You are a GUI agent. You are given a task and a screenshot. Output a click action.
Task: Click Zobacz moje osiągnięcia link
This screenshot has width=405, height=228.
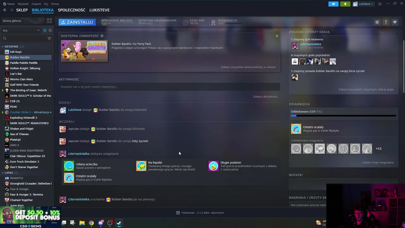tap(378, 162)
